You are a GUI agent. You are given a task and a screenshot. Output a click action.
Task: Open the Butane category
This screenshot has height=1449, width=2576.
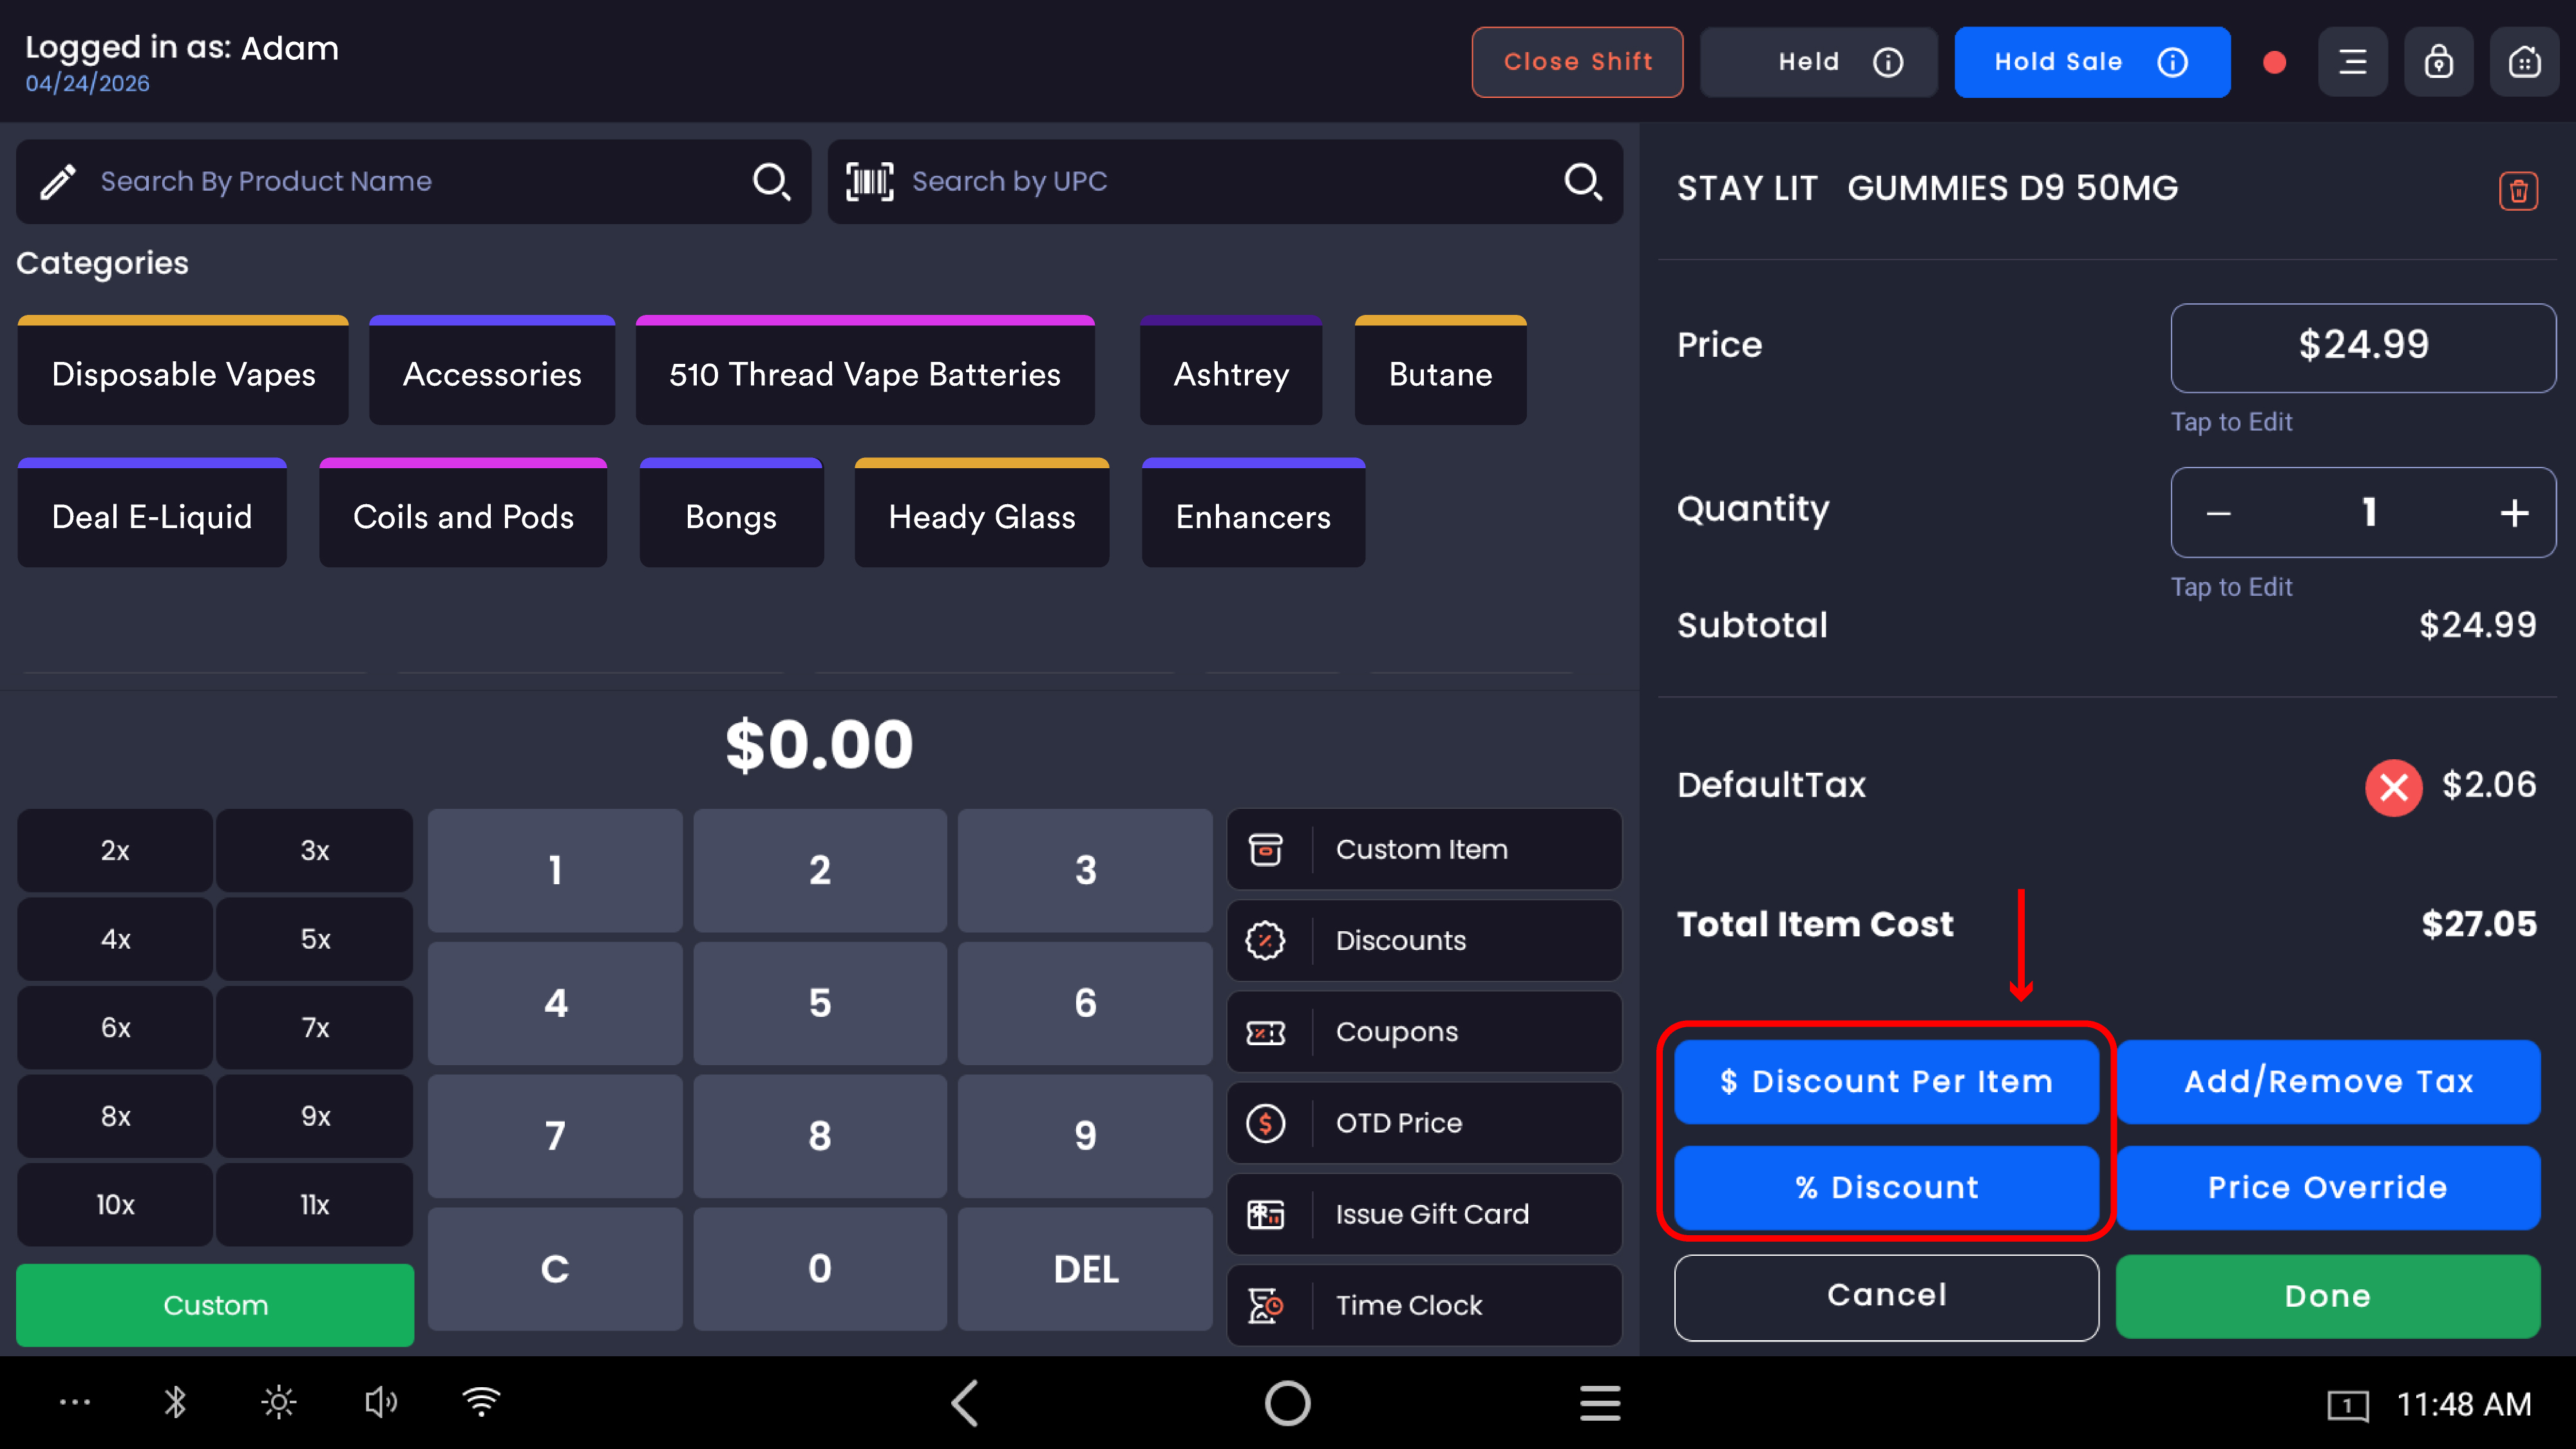1440,371
